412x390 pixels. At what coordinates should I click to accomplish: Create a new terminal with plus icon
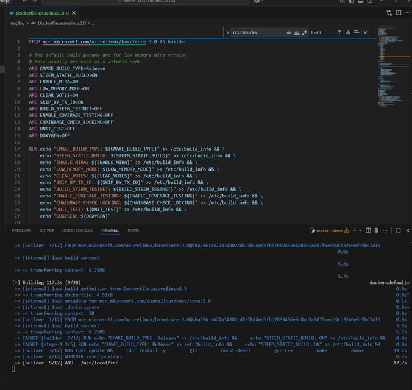coord(355,230)
